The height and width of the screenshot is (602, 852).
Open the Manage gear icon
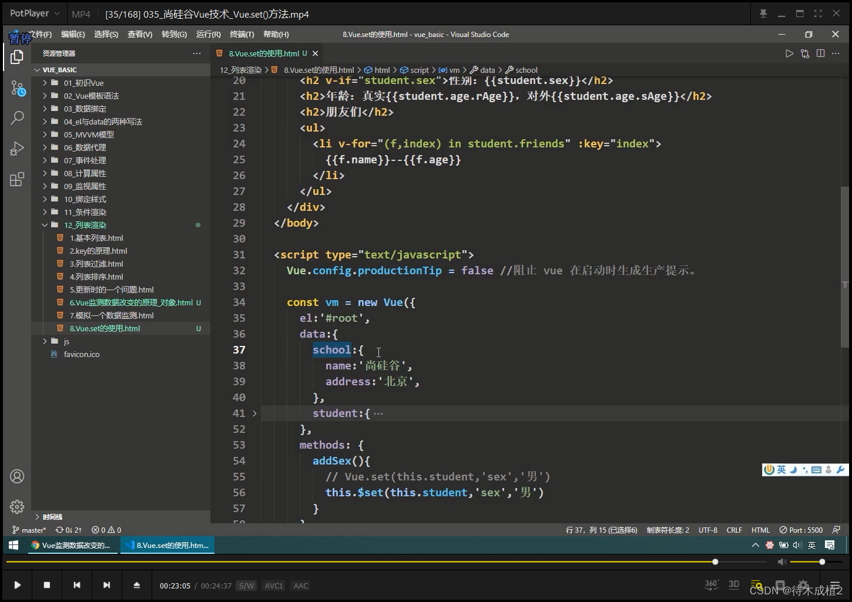point(17,506)
